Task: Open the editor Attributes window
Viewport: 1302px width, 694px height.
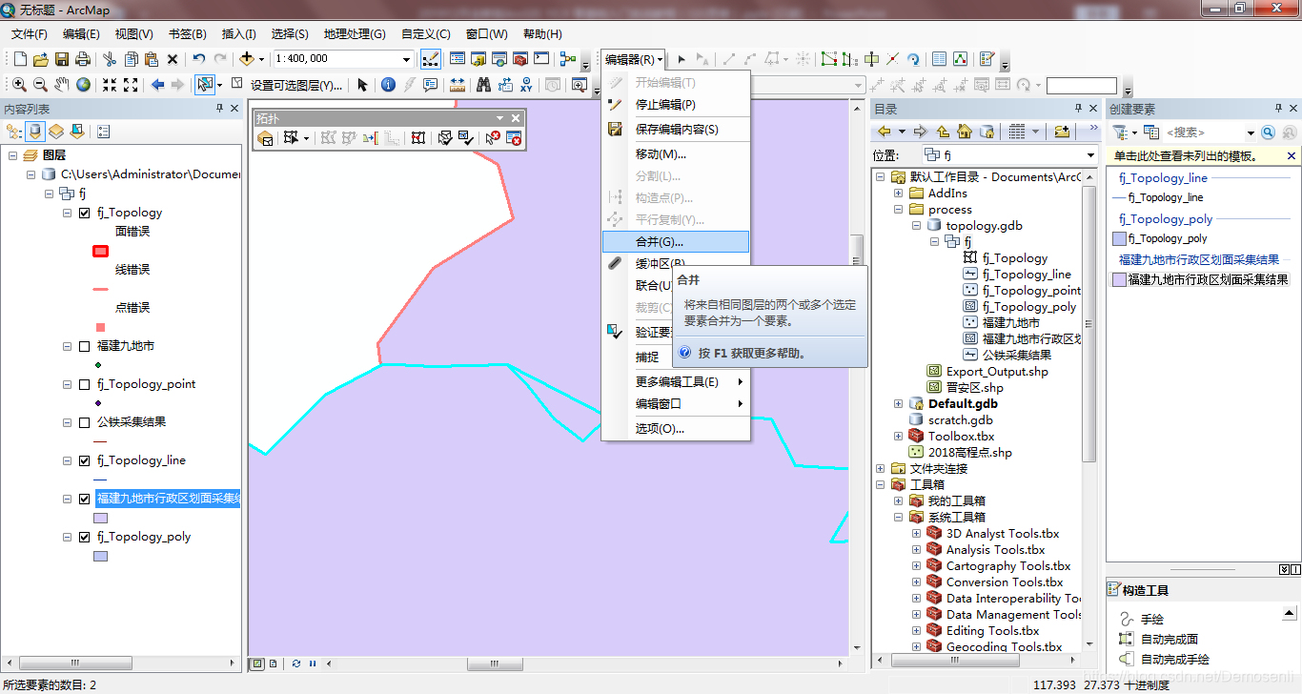Action: click(x=939, y=59)
